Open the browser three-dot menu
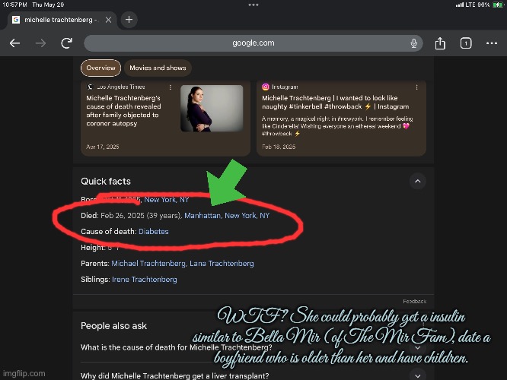The image size is (507, 380). point(492,43)
